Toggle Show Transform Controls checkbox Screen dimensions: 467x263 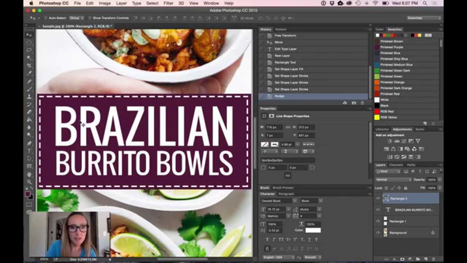pyautogui.click(x=90, y=18)
